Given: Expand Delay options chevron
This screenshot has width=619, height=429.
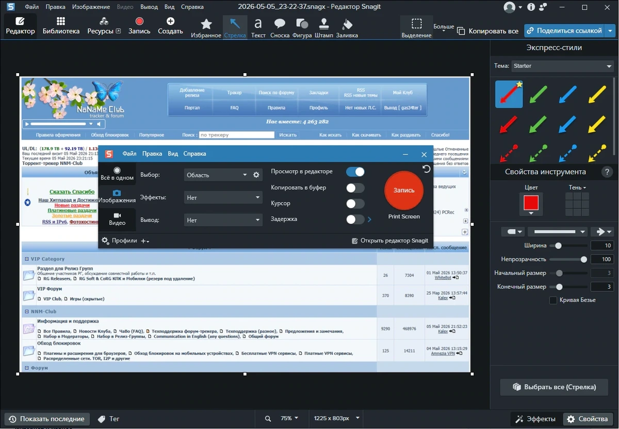Looking at the screenshot, I should point(369,220).
